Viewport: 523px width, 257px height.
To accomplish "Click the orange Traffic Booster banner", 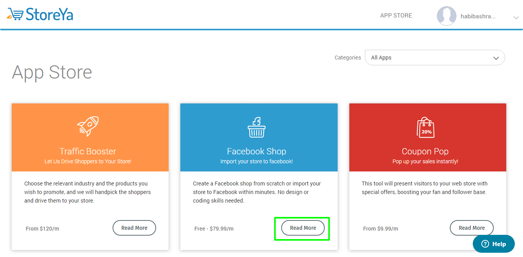I will pos(90,137).
